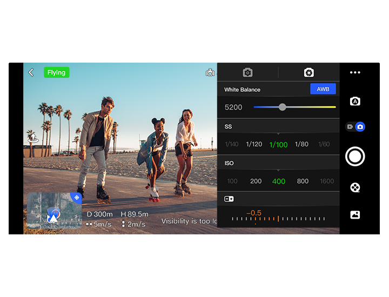This screenshot has height=297, width=389.
Task: Tap the exposure compensation icon
Action: (229, 199)
